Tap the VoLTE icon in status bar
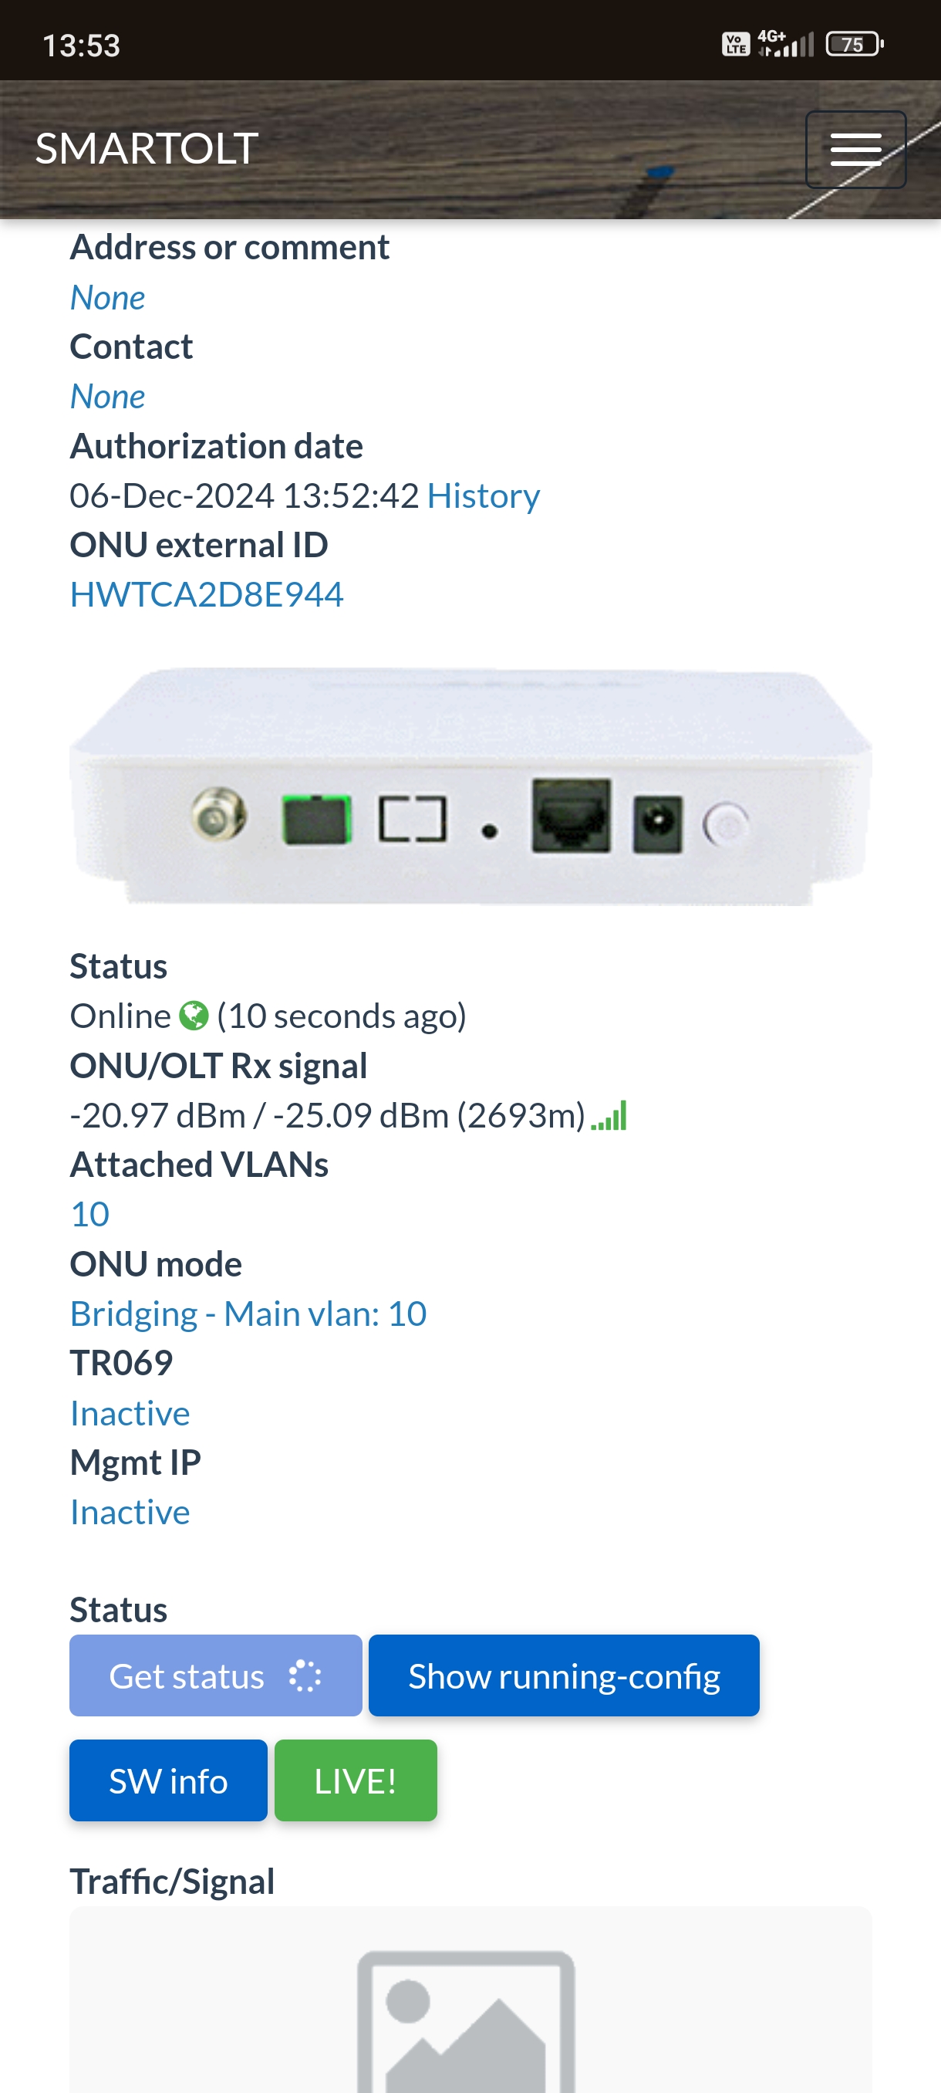Viewport: 941px width, 2093px height. tap(736, 45)
